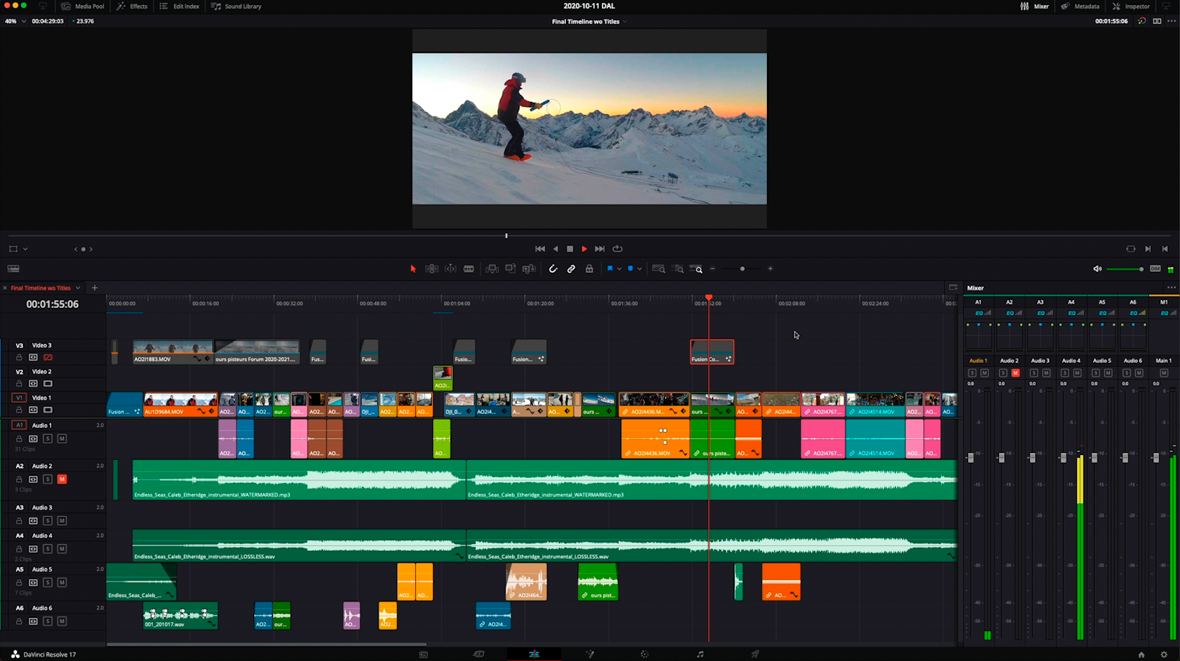Click the loop playback icon
1180x661 pixels.
coord(618,249)
